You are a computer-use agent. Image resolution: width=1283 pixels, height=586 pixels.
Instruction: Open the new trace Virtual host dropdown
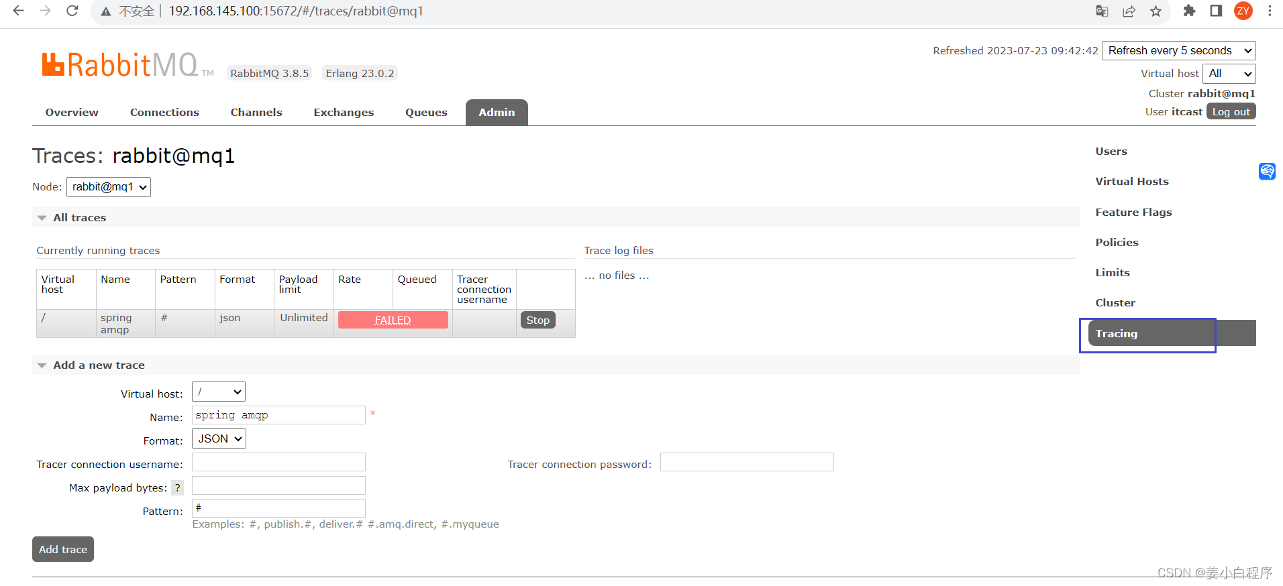219,392
